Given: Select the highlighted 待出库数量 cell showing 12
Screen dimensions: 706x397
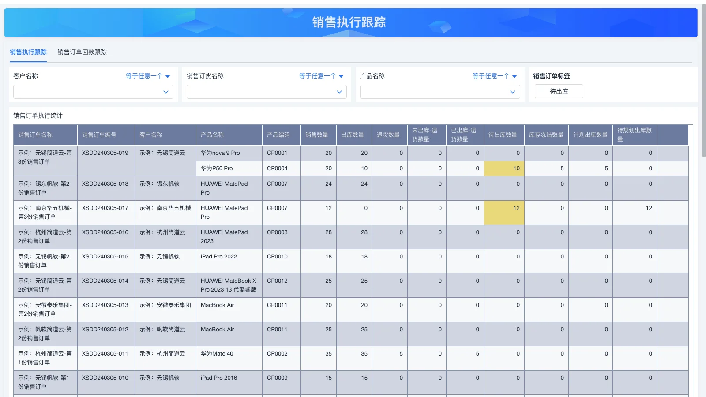Looking at the screenshot, I should [x=504, y=212].
